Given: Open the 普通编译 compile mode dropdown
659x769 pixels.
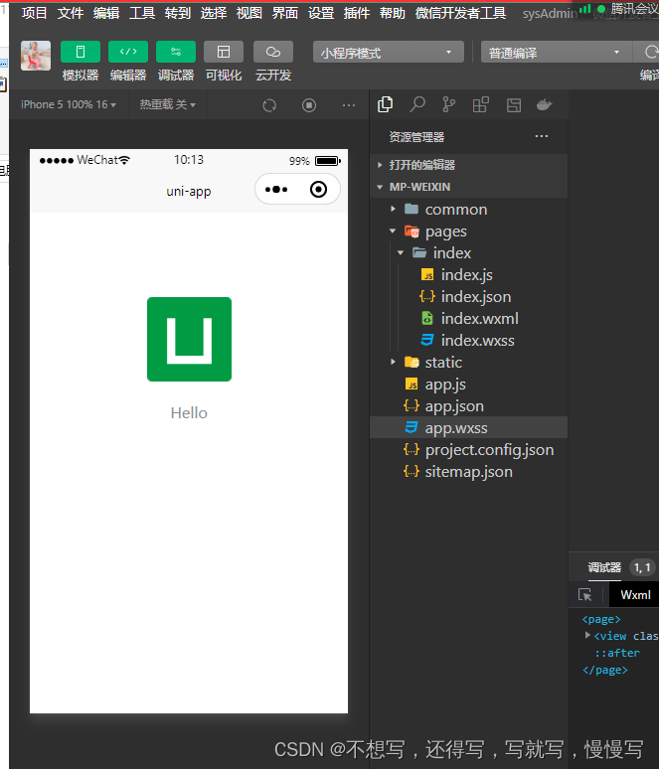Looking at the screenshot, I should [556, 52].
